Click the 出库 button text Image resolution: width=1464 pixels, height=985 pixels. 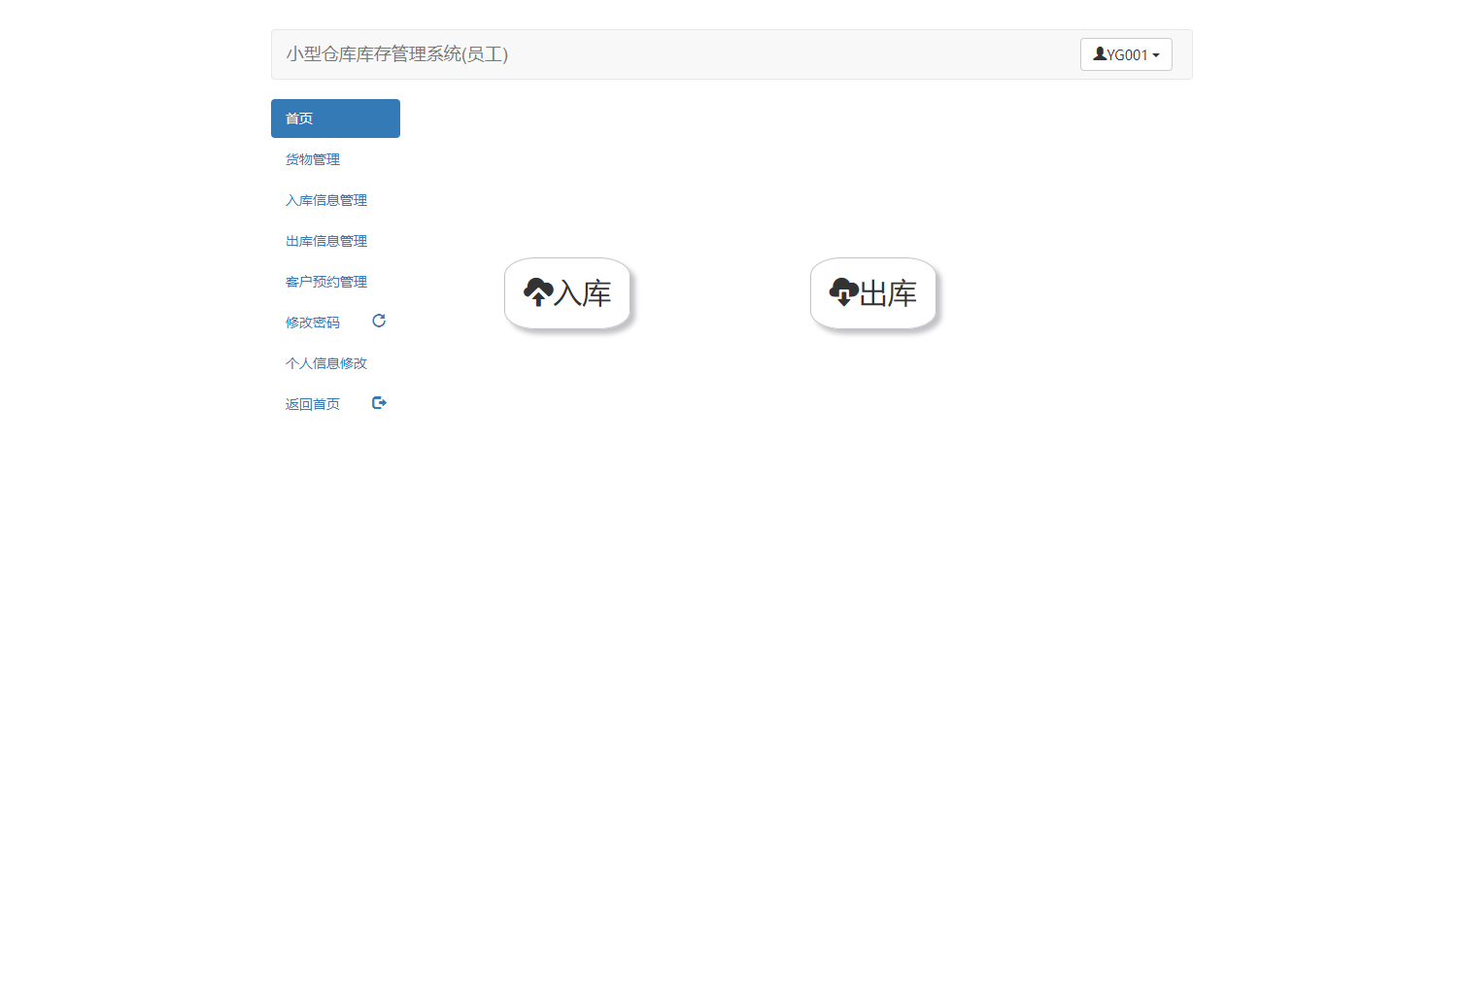888,293
